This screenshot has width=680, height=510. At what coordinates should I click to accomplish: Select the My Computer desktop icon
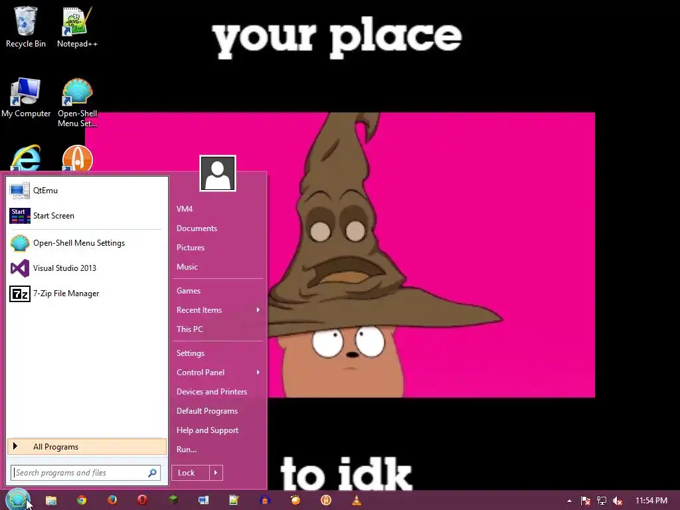[26, 98]
